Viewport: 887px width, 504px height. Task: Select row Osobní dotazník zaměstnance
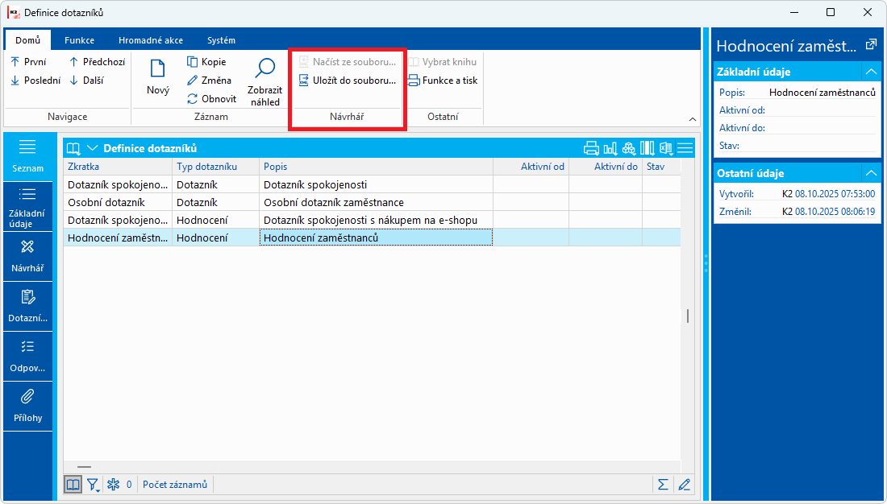click(373, 202)
